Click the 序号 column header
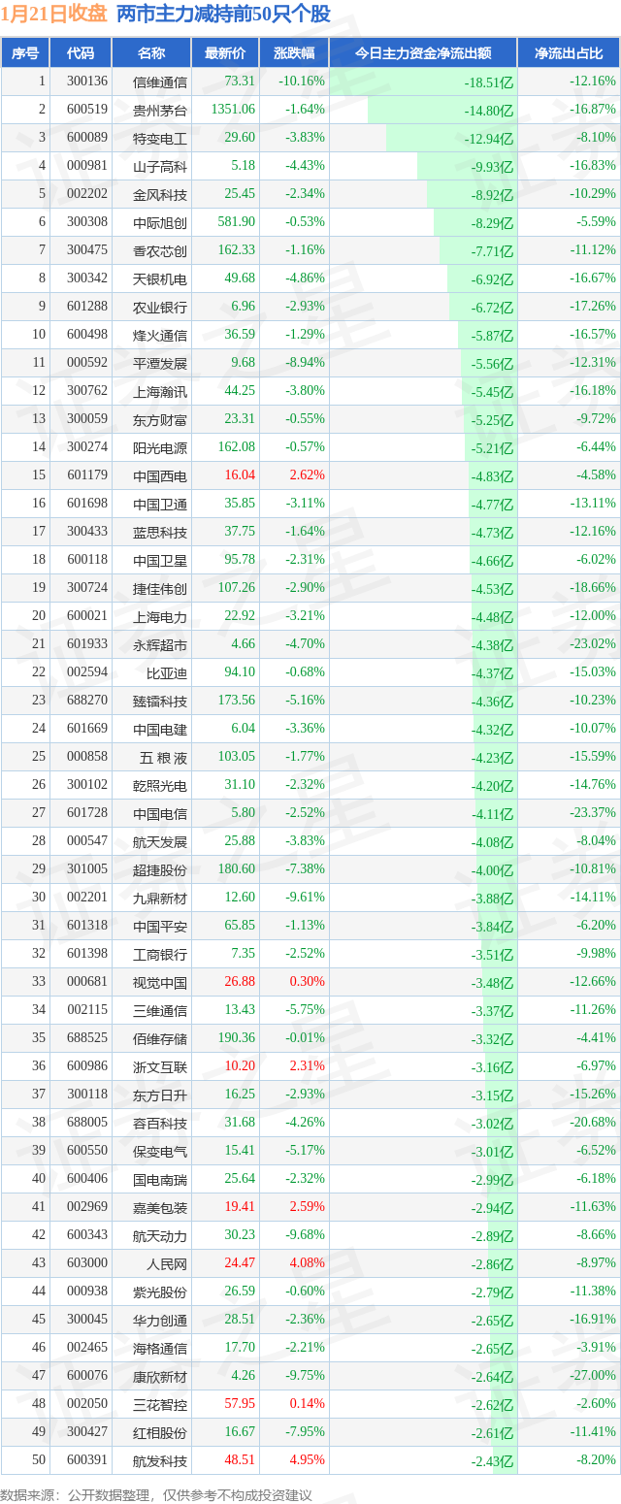 pyautogui.click(x=24, y=52)
